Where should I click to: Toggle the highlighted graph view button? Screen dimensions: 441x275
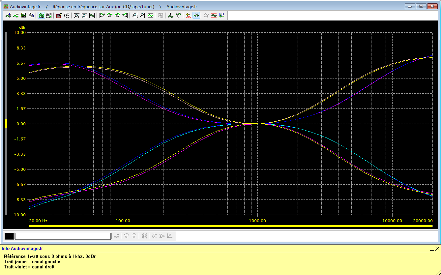tap(42, 15)
